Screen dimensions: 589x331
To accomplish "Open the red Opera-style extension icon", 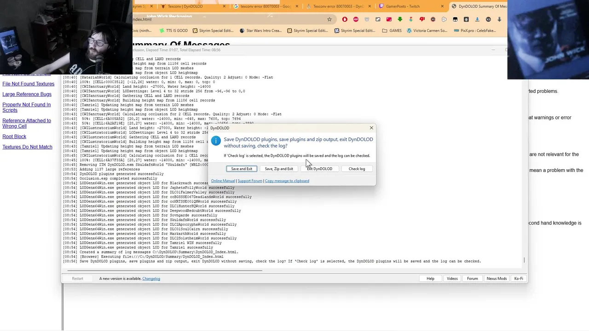I will (345, 19).
